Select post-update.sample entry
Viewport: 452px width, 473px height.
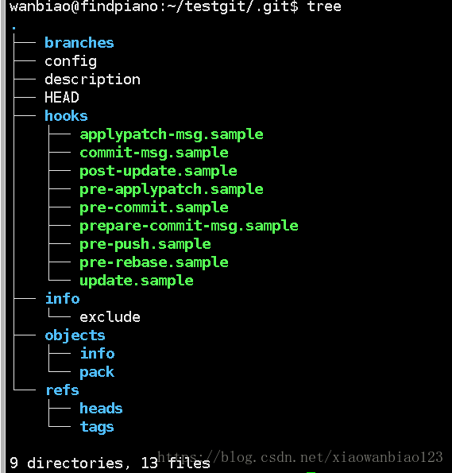tap(158, 172)
